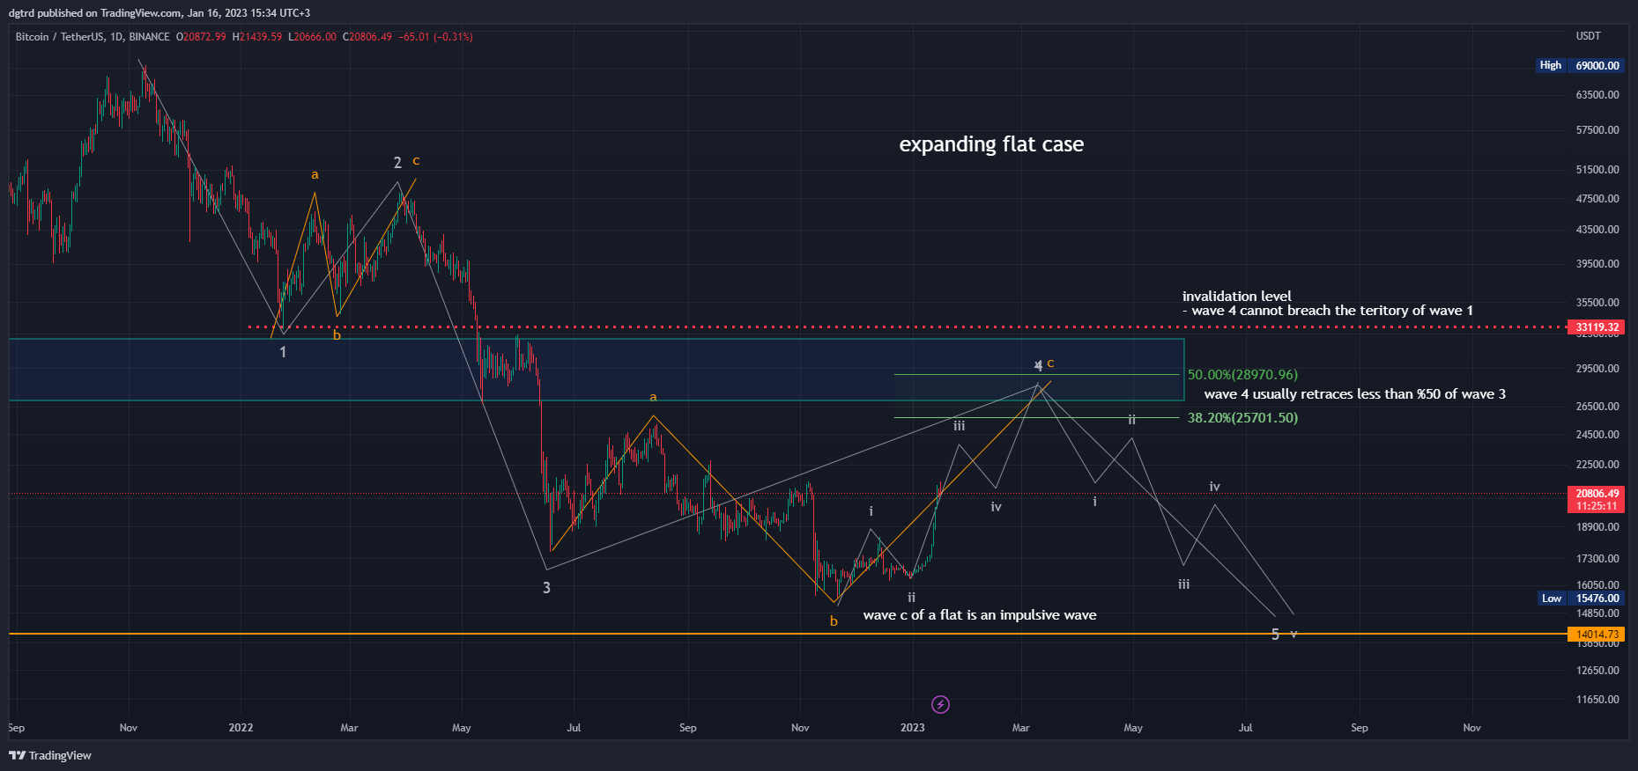Click the USDT currency label
This screenshot has width=1638, height=771.
point(1589,36)
